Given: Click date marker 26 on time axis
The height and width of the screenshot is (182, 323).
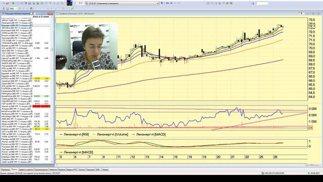Looking at the screenshot, I should (276, 157).
